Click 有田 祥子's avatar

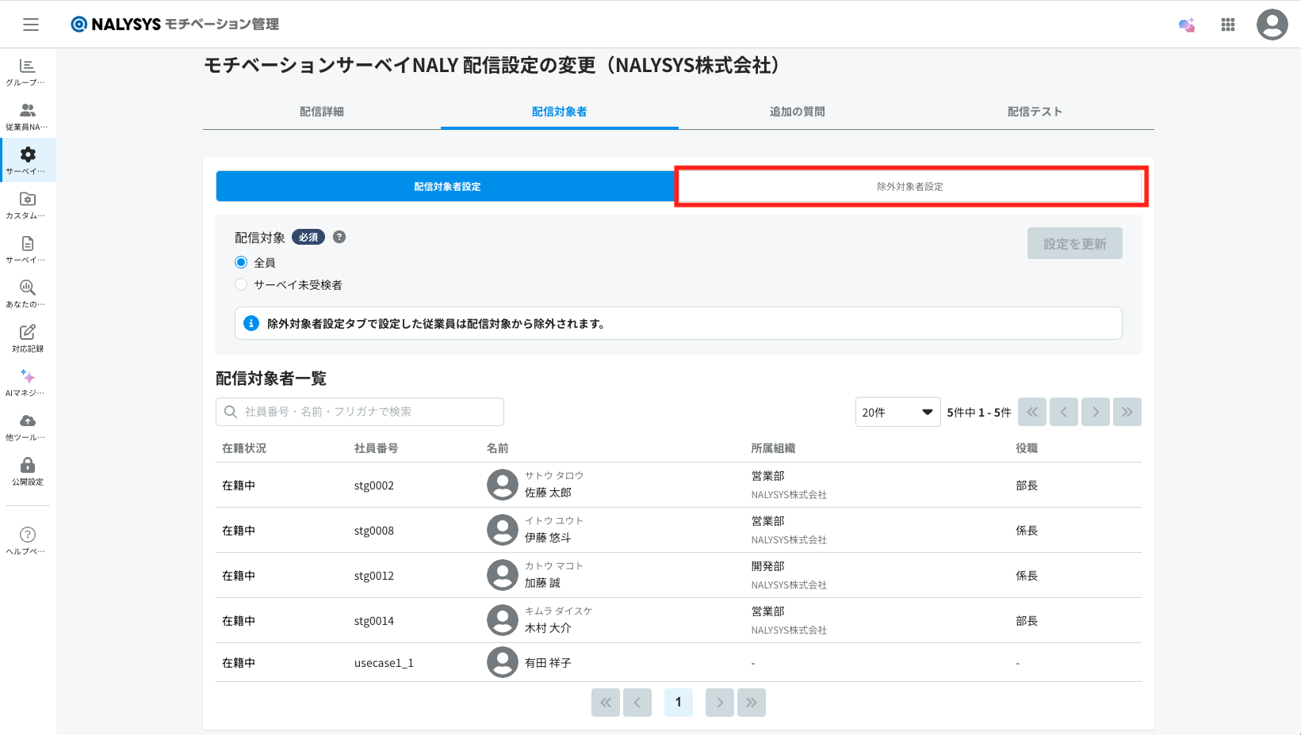click(503, 662)
